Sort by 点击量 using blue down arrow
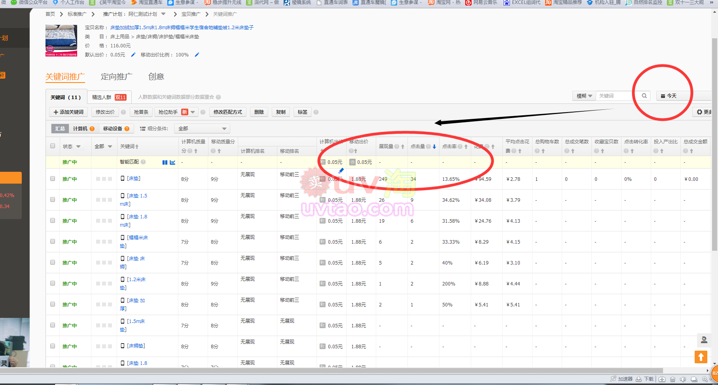The image size is (718, 385). click(x=434, y=146)
